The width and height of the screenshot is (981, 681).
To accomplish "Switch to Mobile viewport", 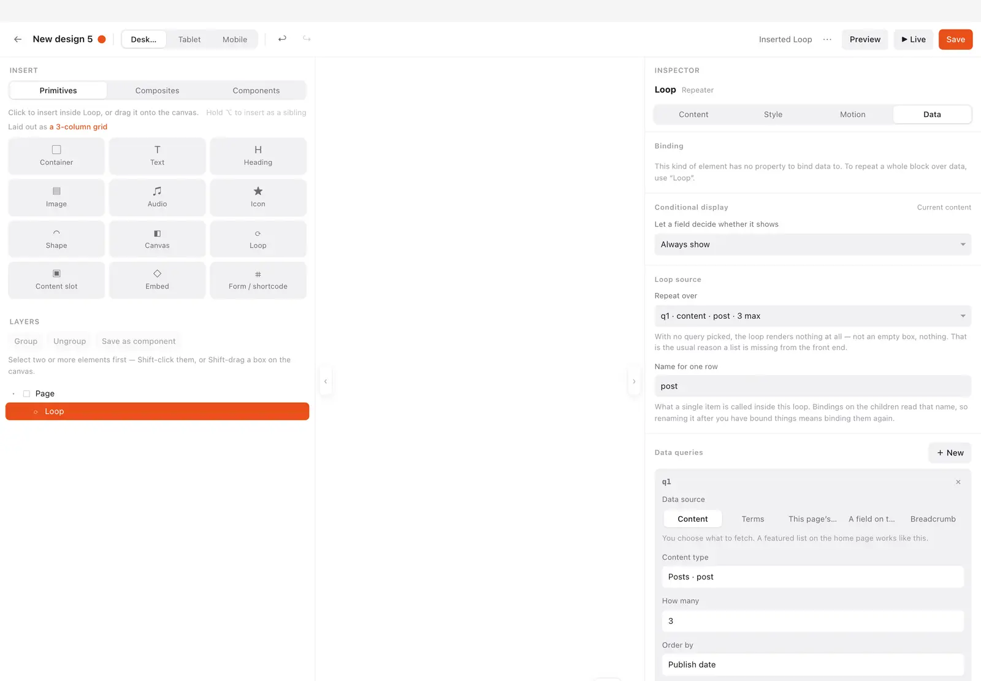I will tap(235, 39).
